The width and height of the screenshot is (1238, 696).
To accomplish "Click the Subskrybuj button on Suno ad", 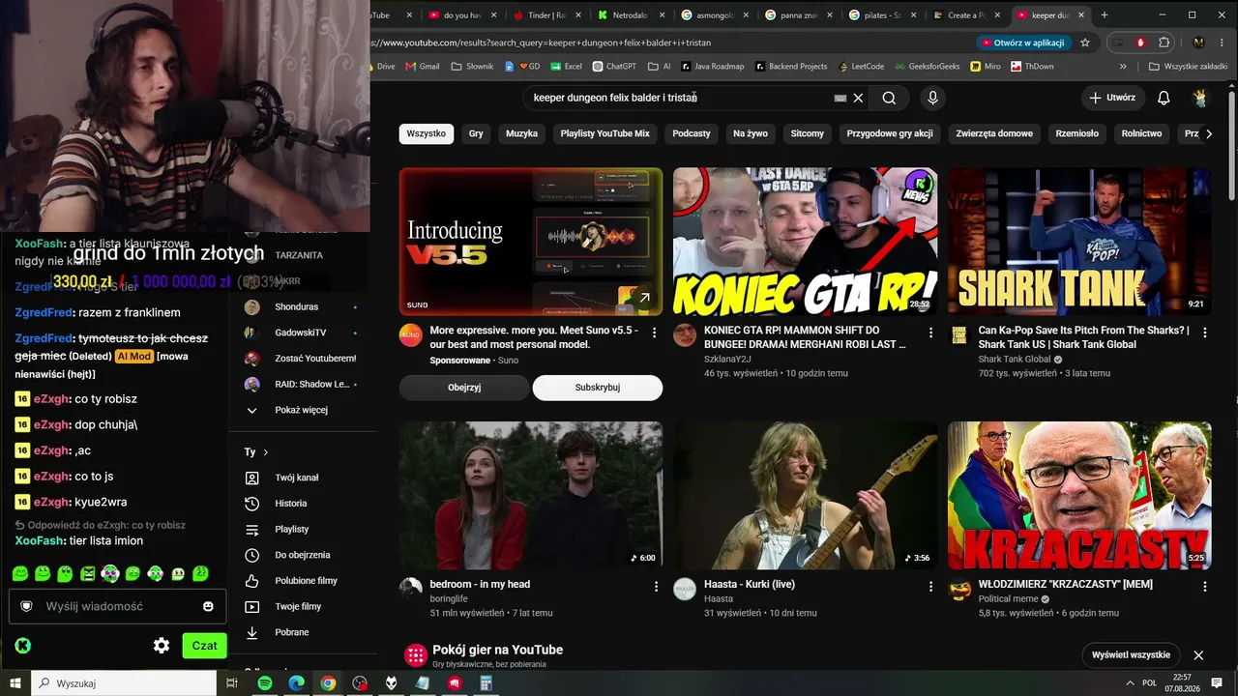I will point(598,388).
